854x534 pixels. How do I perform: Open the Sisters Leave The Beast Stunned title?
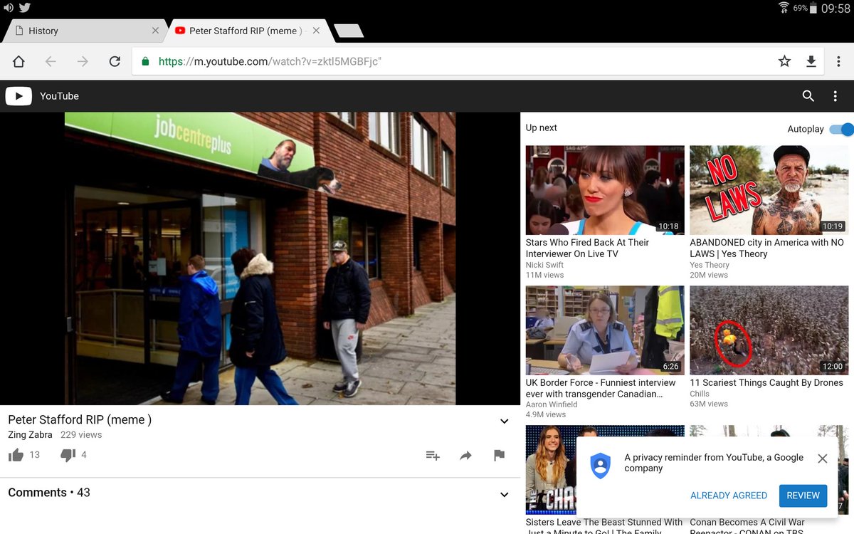pyautogui.click(x=604, y=525)
